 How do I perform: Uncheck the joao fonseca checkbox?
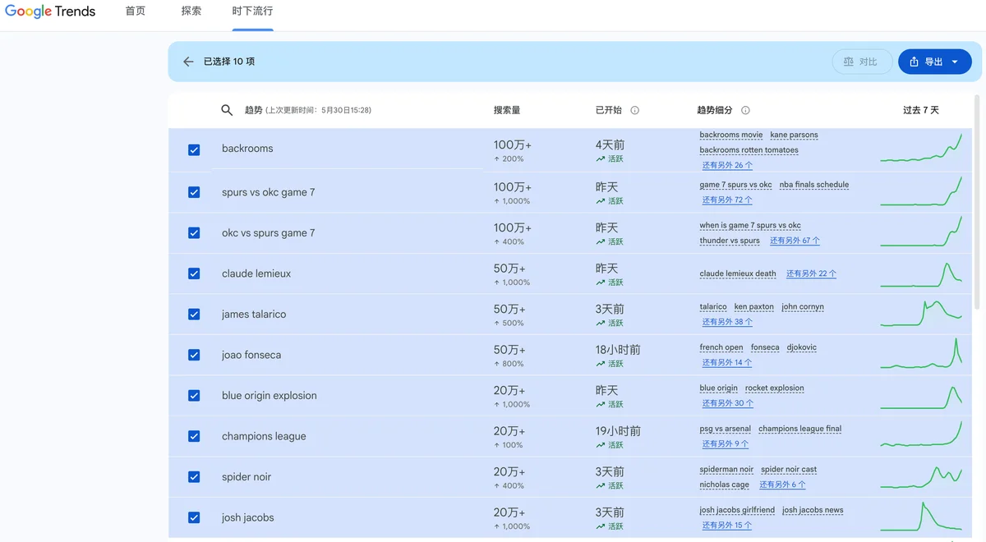click(194, 355)
